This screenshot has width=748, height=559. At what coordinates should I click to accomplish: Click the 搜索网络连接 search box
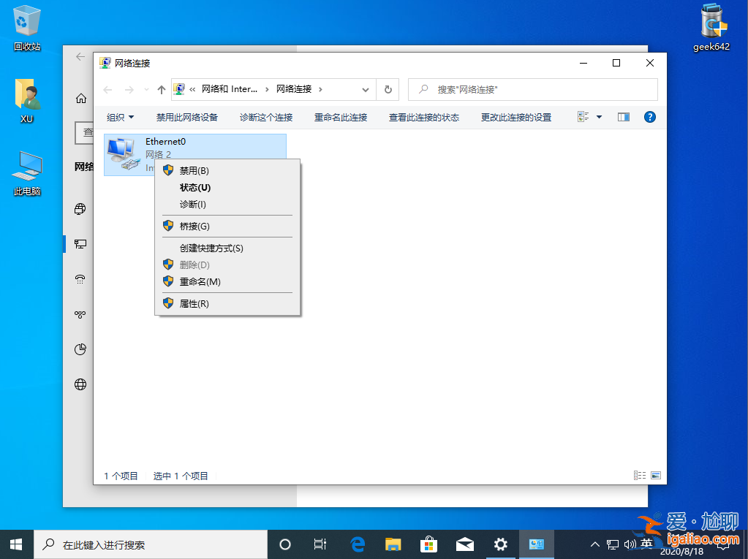[532, 89]
